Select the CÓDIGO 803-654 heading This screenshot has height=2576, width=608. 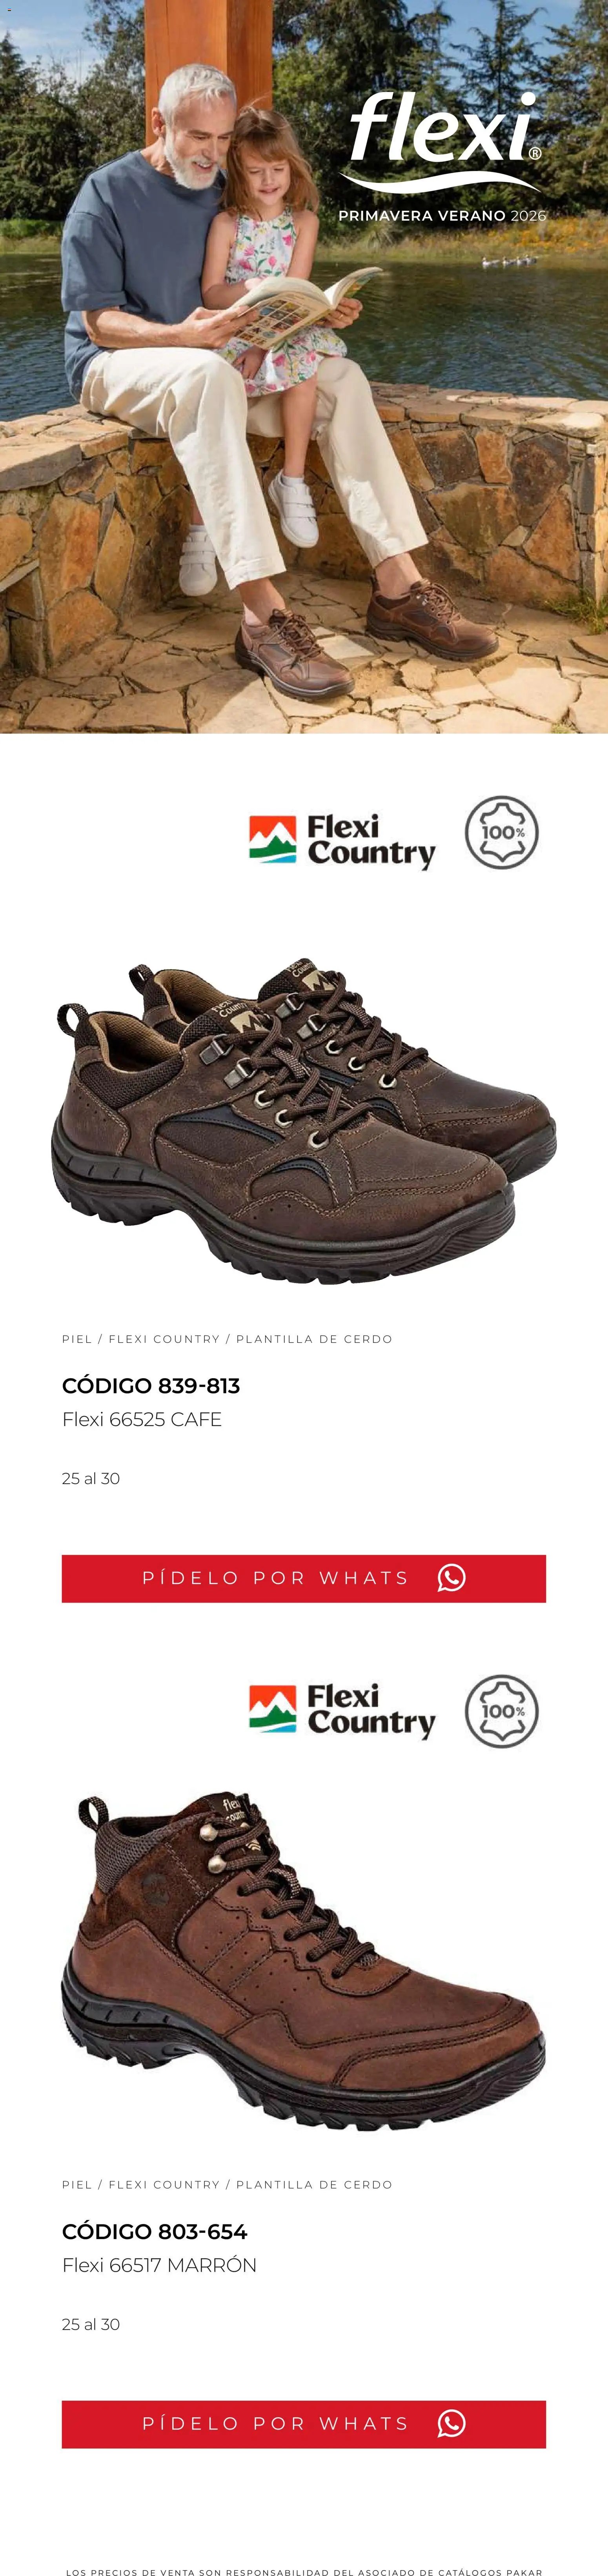tap(154, 2232)
